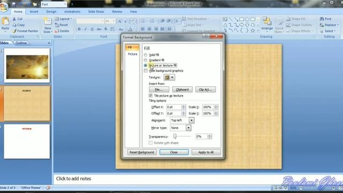
Task: Select the star shape in shapes gallery
Action: (x=252, y=31)
